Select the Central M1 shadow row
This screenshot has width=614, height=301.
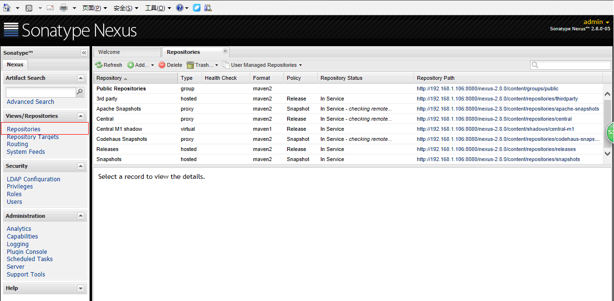click(348, 129)
